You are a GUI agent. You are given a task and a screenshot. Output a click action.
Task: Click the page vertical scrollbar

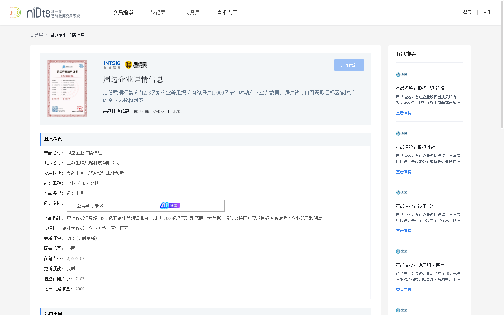(502, 65)
